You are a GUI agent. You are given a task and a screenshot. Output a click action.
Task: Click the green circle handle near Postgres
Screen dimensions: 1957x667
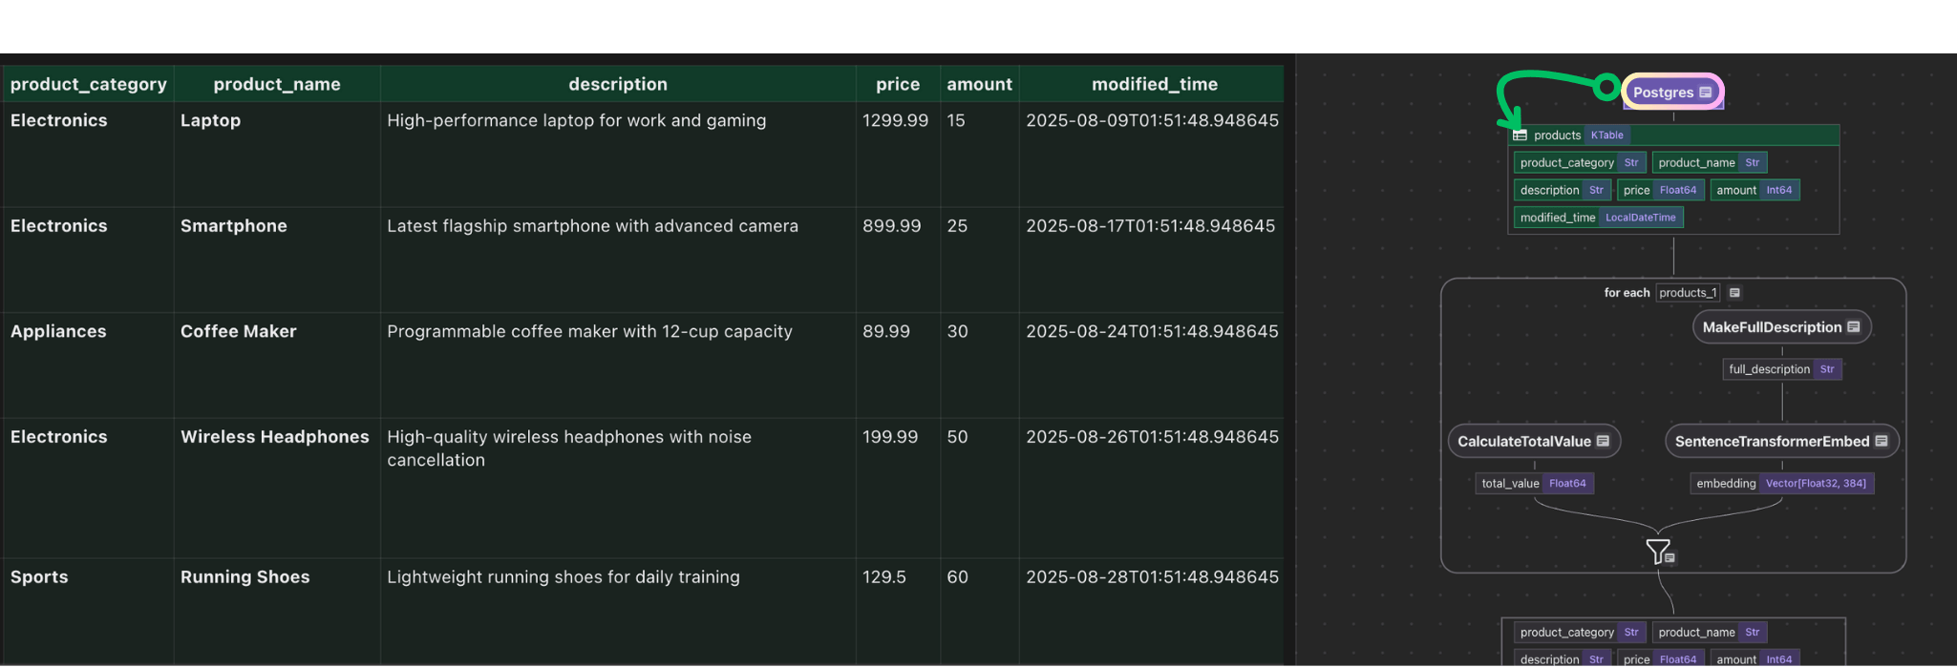[1607, 88]
